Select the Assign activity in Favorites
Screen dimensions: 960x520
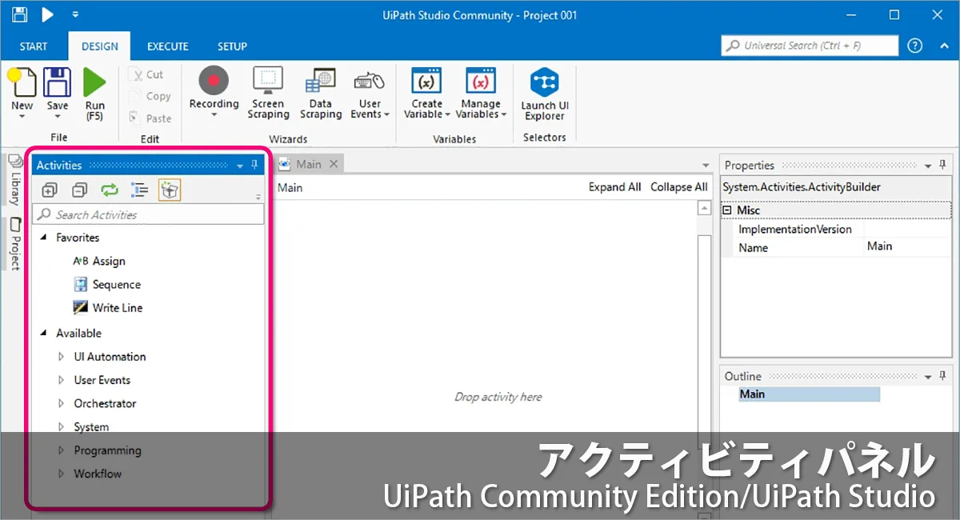[99, 261]
